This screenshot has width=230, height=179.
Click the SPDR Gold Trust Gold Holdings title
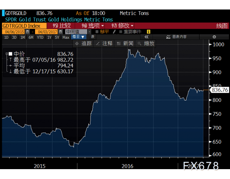(x=59, y=20)
